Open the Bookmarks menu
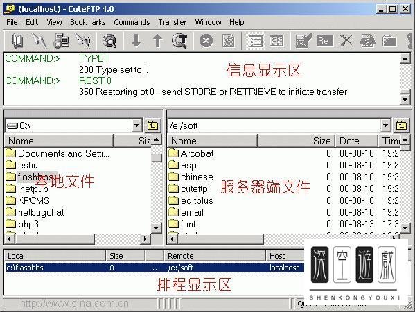This screenshot has height=312, width=415. 87,22
